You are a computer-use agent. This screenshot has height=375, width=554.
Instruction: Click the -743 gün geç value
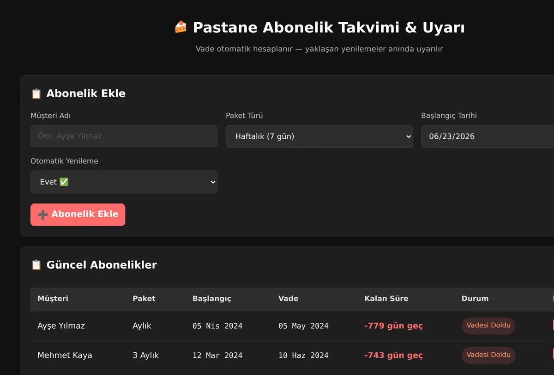coord(393,356)
